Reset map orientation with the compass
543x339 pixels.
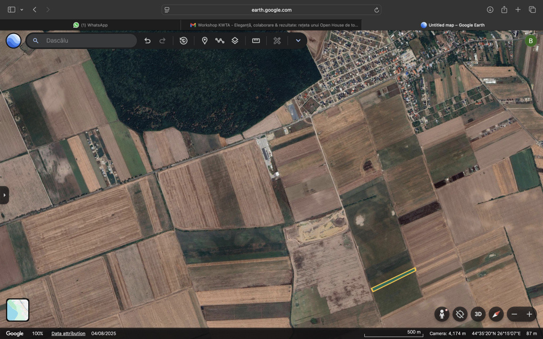pos(496,314)
